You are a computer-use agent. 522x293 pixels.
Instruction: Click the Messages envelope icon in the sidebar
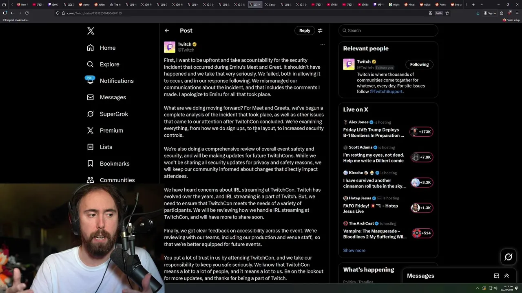point(90,97)
